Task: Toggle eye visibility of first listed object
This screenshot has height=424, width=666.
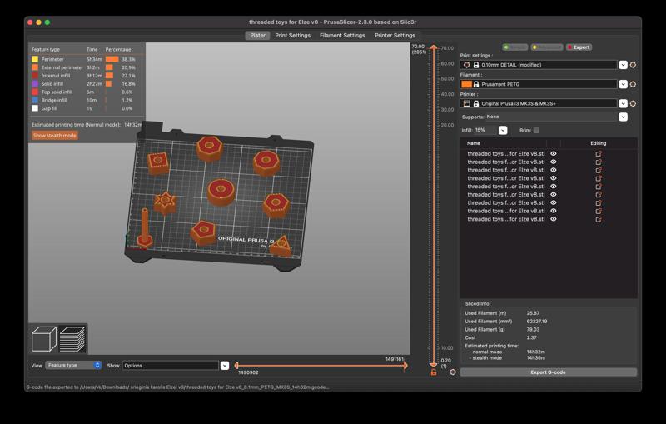Action: [x=554, y=154]
